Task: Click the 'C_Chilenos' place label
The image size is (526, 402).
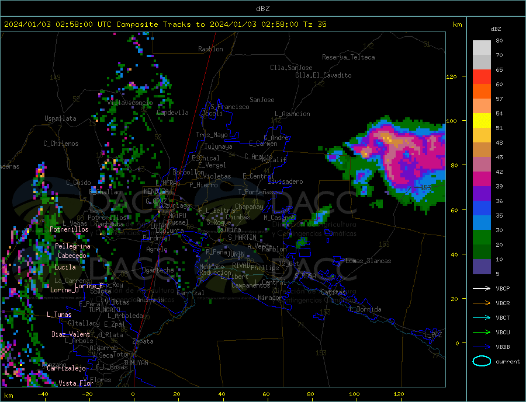Action: click(61, 144)
